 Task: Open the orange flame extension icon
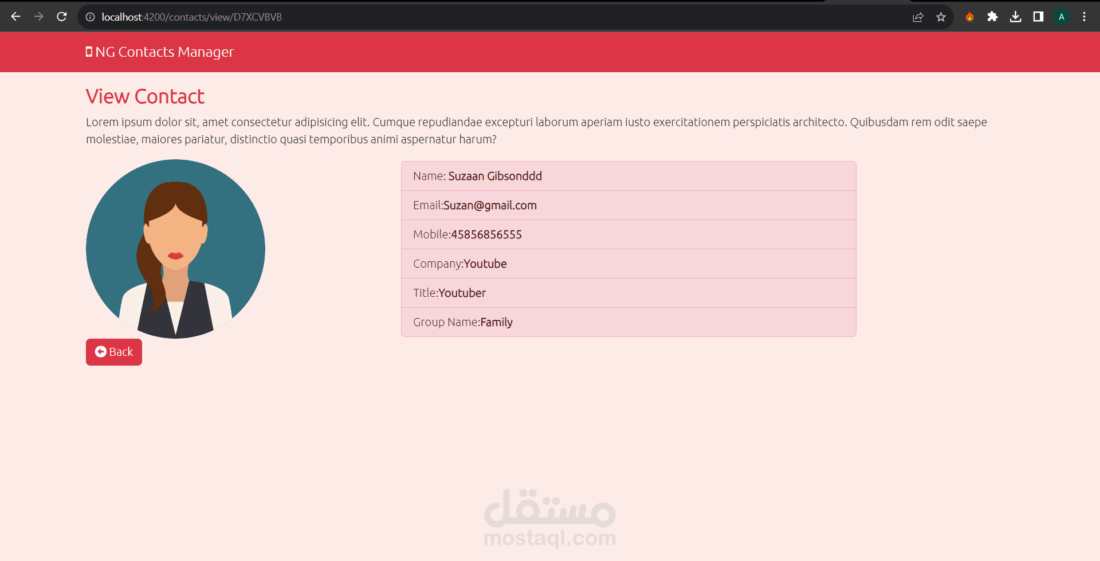[969, 17]
